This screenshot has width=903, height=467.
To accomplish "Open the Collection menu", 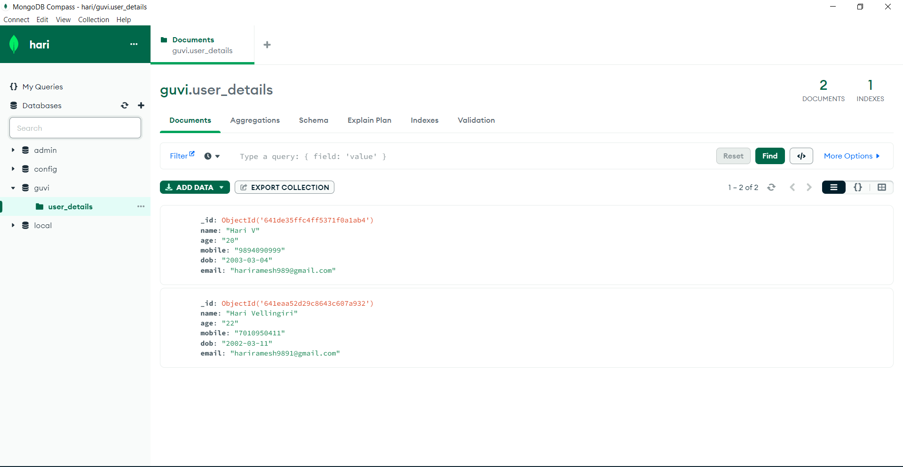I will (93, 19).
